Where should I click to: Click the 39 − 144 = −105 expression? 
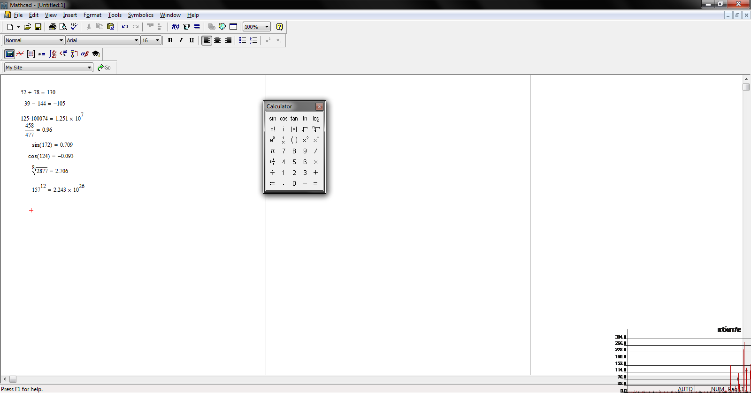tap(45, 104)
